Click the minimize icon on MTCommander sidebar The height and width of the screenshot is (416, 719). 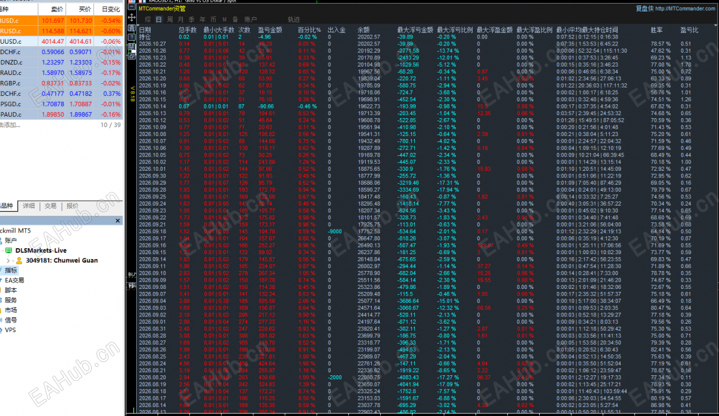point(131,7)
